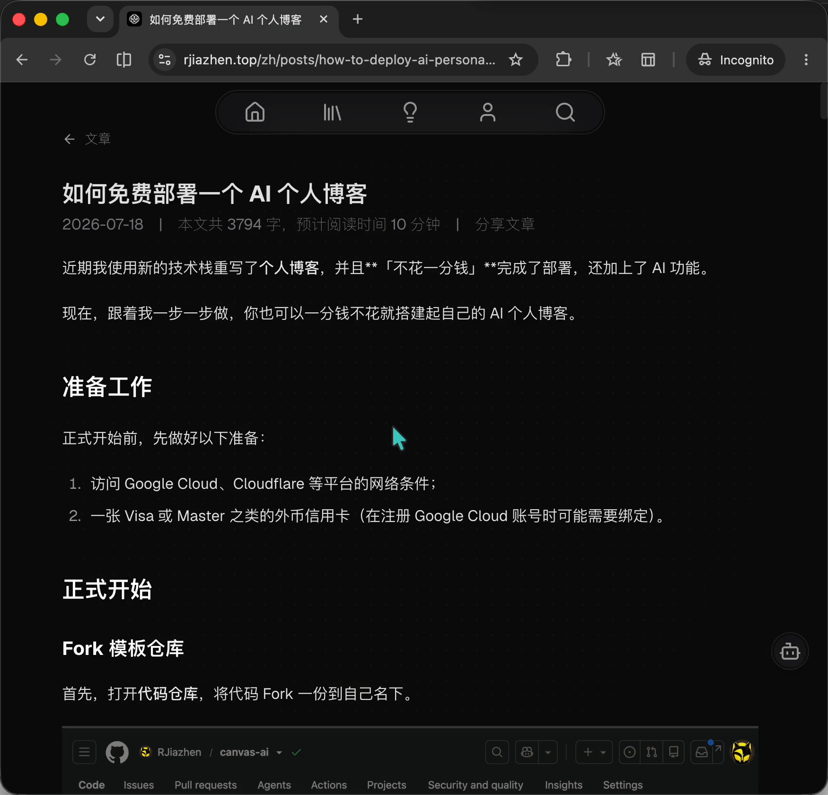Open the home icon in blog nav

(255, 112)
